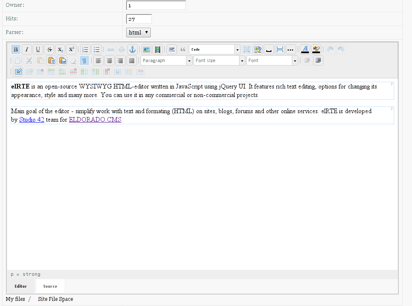This screenshot has width=412, height=306.
Task: Insert an image into editor
Action: [x=147, y=49]
